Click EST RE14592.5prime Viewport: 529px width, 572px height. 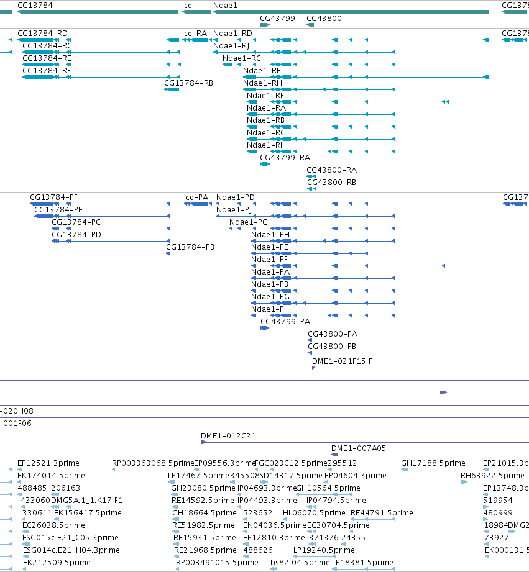pyautogui.click(x=203, y=500)
